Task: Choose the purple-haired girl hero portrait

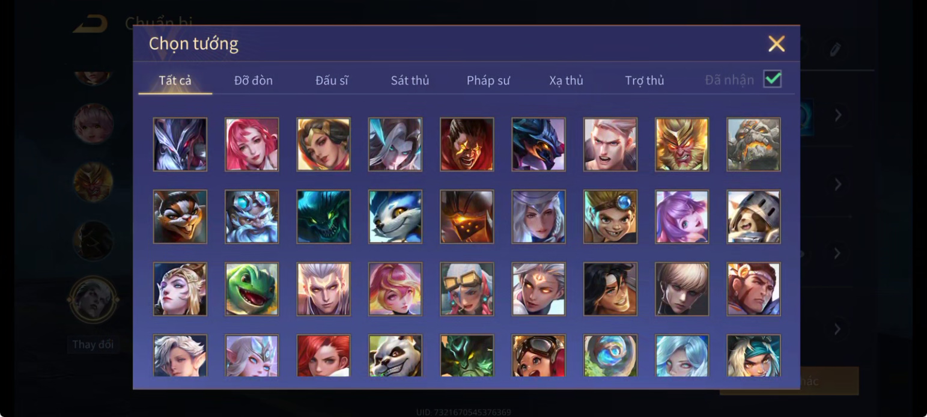Action: (682, 217)
